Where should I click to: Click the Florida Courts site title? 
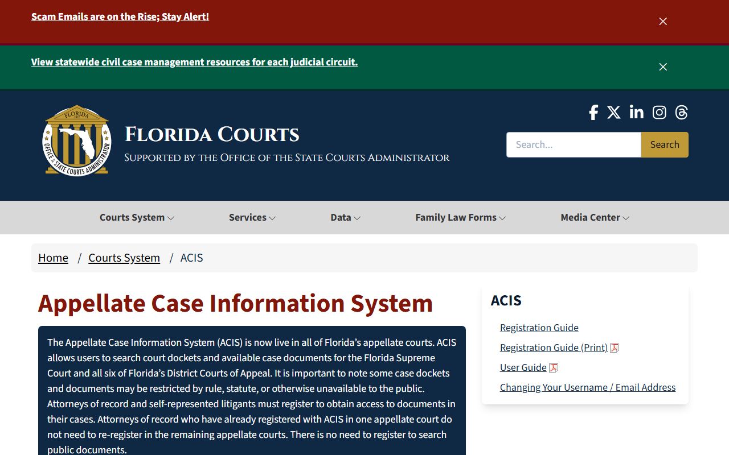(x=212, y=135)
